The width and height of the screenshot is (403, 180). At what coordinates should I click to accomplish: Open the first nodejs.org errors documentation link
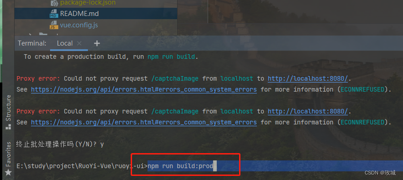click(144, 89)
